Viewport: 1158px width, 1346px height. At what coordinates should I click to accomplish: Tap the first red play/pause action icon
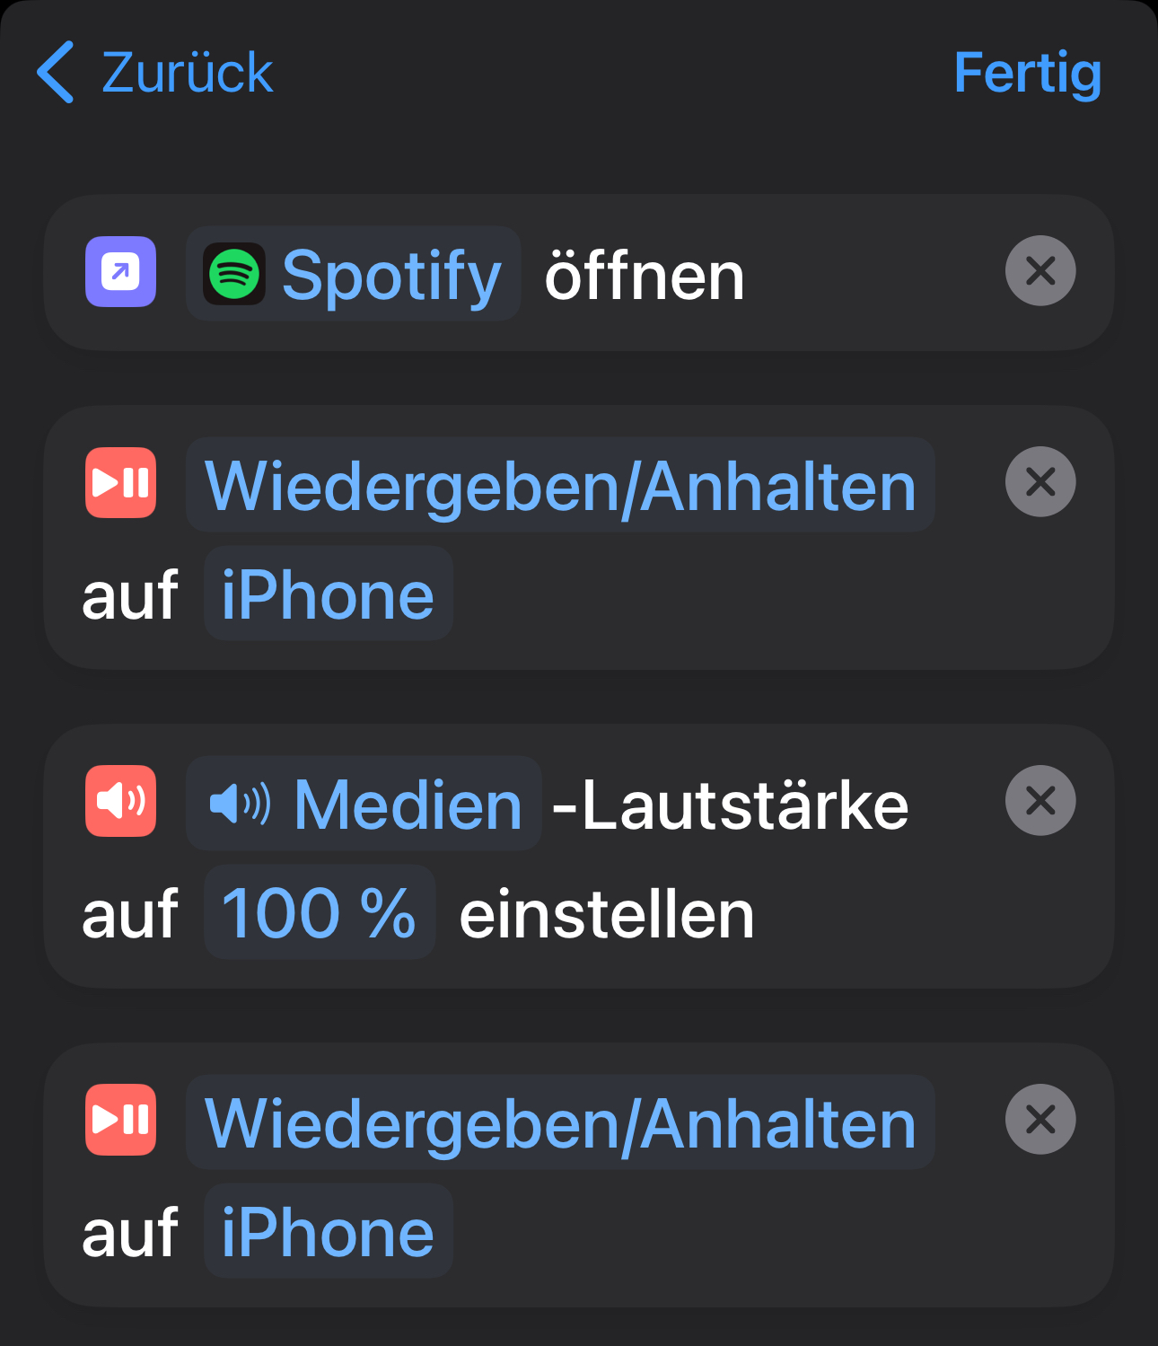(120, 483)
